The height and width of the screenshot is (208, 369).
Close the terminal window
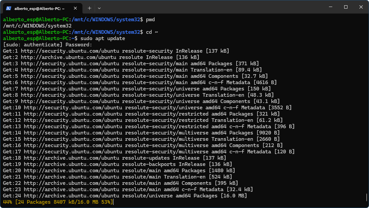pos(361,7)
